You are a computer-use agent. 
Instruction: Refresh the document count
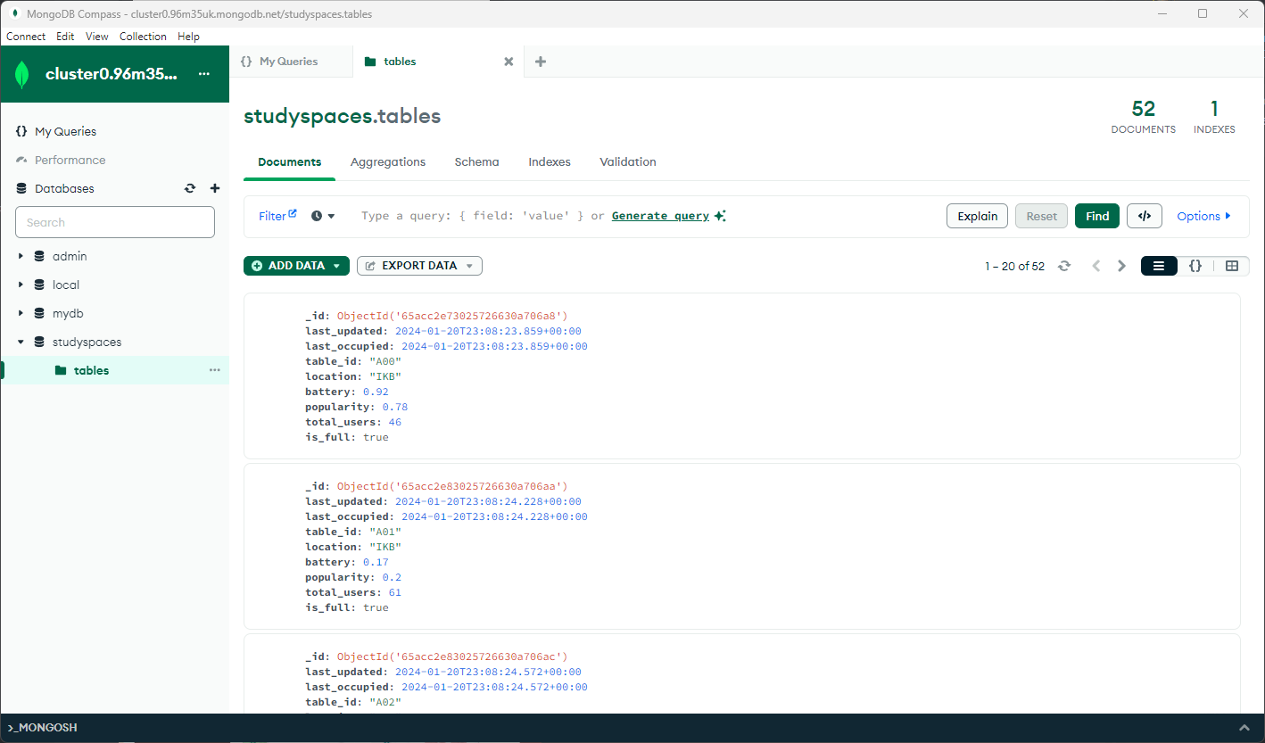tap(1063, 266)
